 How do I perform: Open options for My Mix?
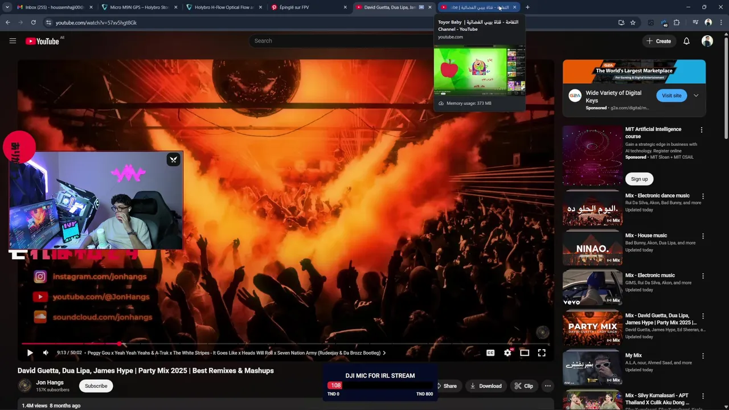703,356
